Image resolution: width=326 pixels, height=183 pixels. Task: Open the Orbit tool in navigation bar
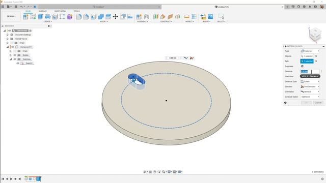click(x=145, y=172)
